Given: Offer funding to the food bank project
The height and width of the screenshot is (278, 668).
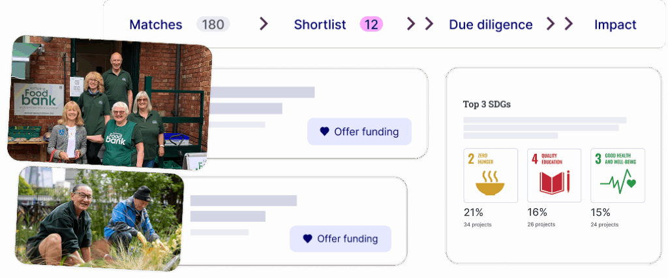Looking at the screenshot, I should [x=359, y=132].
